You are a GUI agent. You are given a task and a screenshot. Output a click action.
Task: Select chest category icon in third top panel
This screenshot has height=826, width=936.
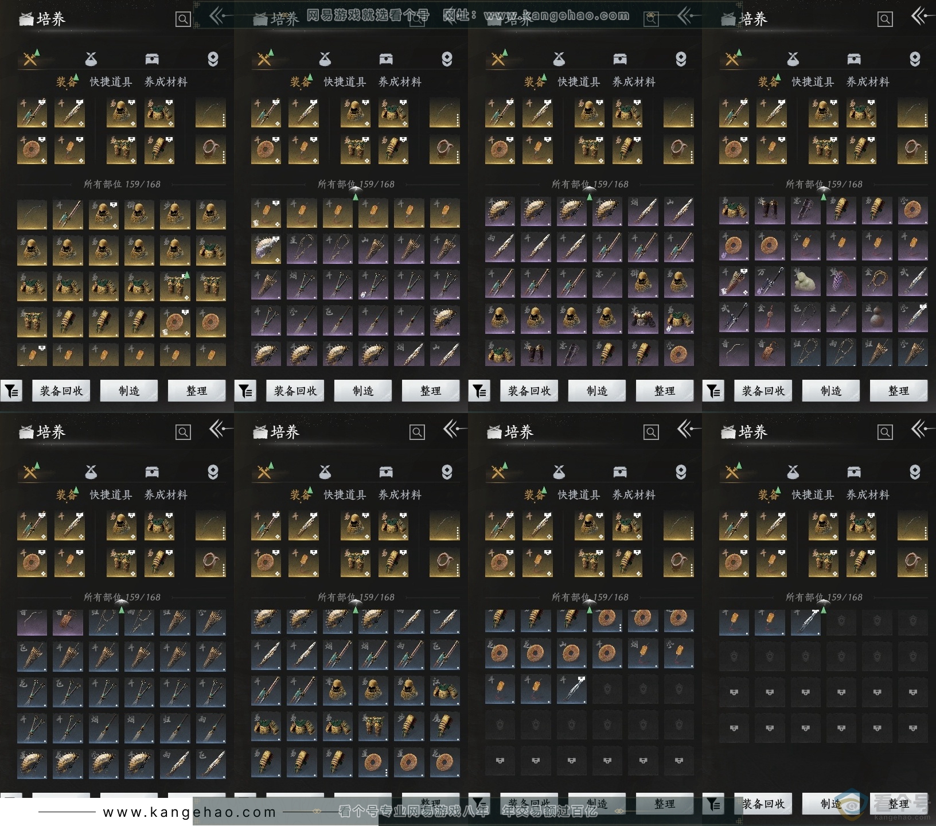[x=620, y=59]
